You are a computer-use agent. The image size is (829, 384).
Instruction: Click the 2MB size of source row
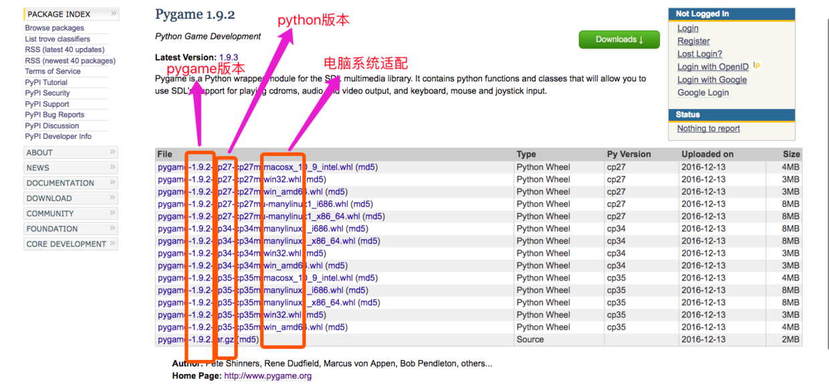click(791, 339)
